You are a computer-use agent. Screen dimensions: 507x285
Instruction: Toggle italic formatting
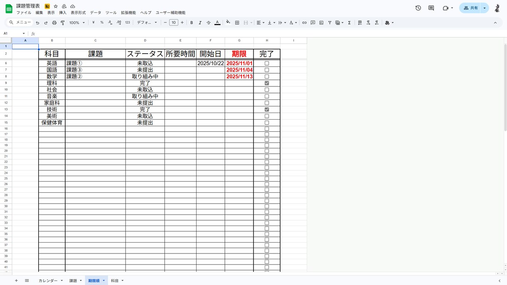point(200,23)
